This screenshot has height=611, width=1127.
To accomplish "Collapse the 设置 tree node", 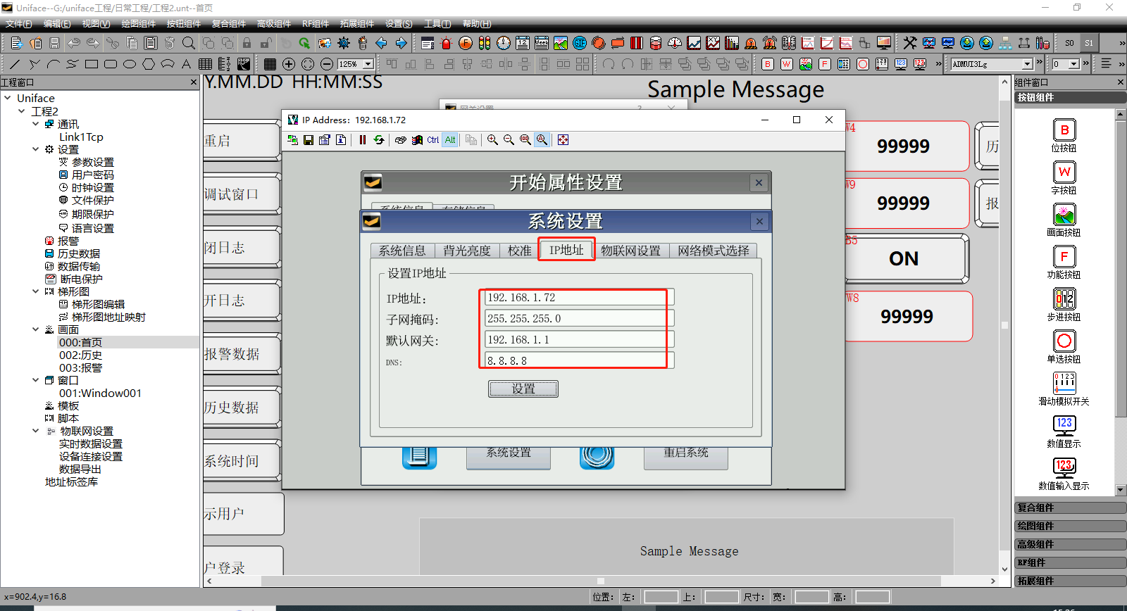I will (36, 149).
